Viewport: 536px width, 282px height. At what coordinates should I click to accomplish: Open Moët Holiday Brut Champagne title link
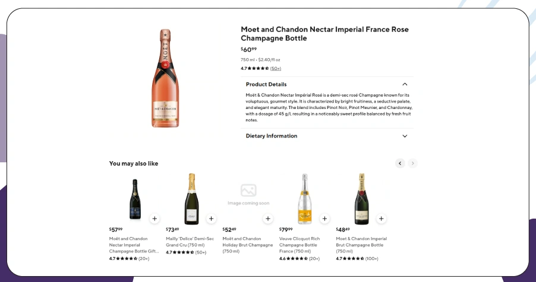point(248,245)
